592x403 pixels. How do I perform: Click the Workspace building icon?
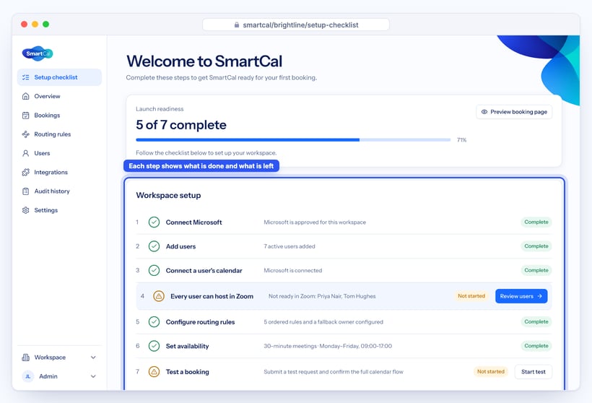point(26,357)
